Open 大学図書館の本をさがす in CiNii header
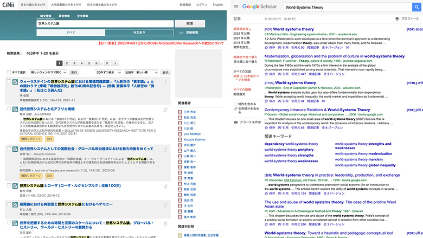The width and height of the screenshot is (423, 238). 66,4
